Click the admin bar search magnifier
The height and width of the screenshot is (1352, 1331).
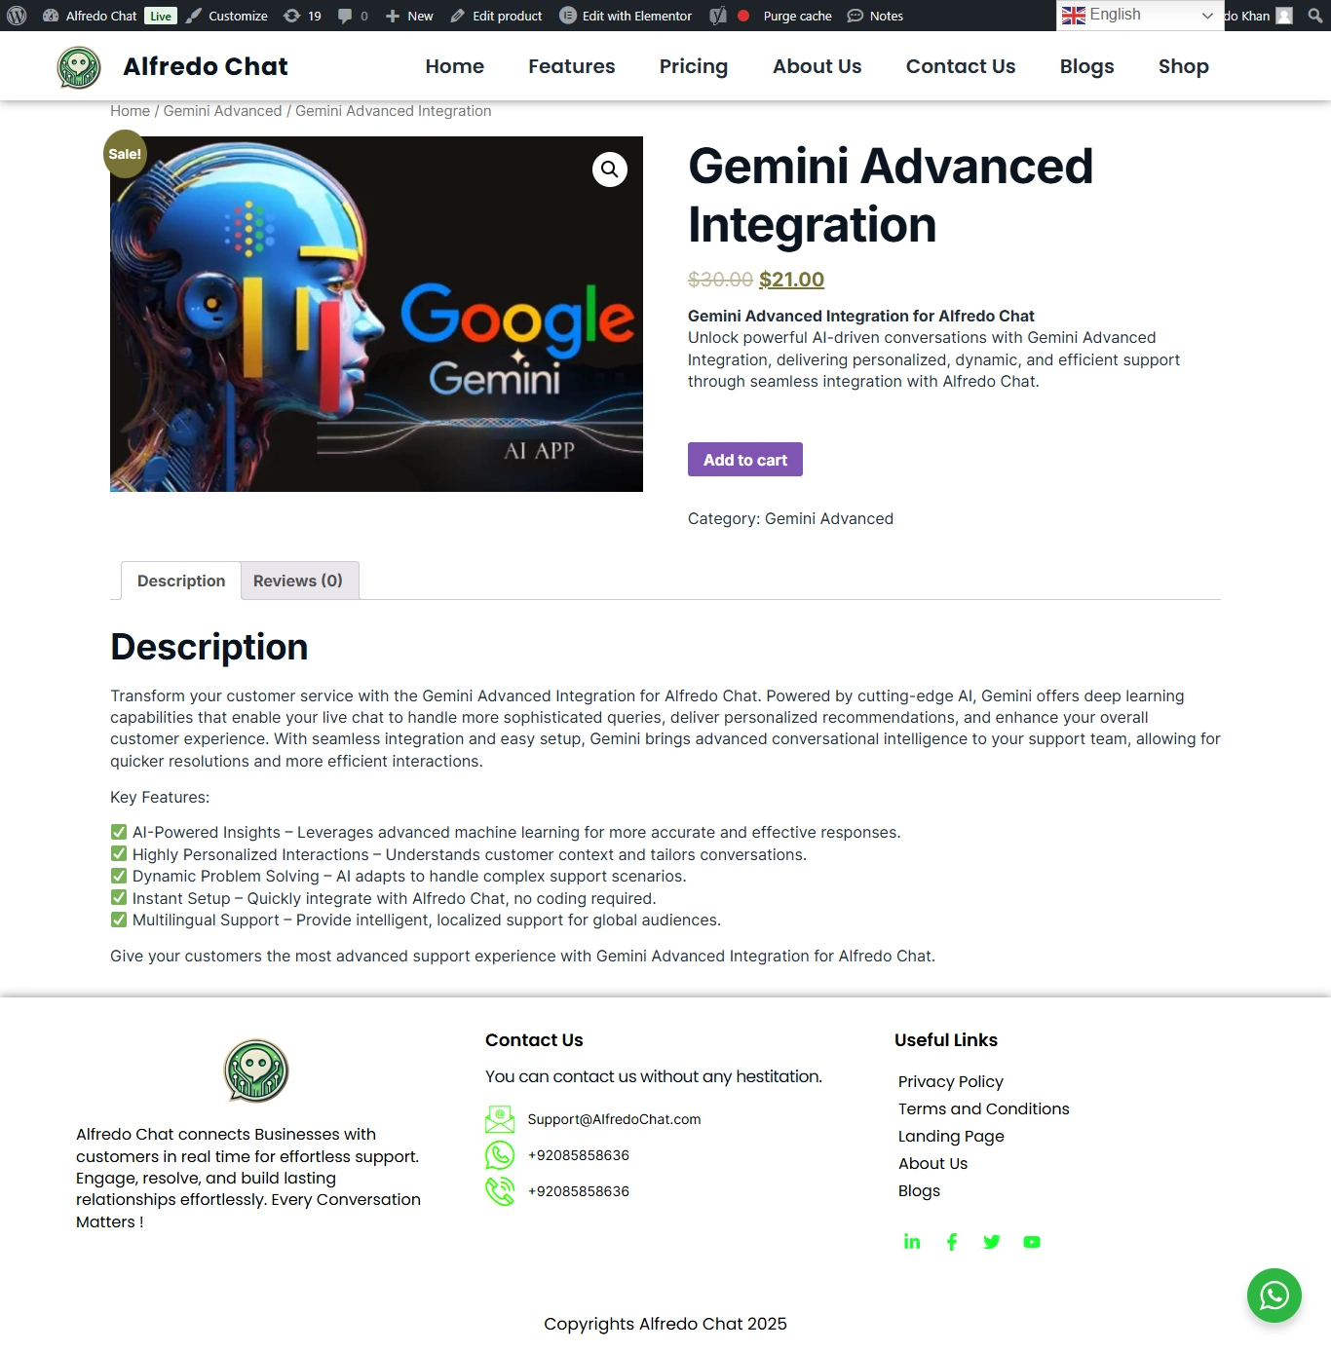coord(1315,16)
